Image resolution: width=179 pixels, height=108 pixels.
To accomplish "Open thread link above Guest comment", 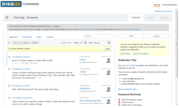I will tap(21, 57).
